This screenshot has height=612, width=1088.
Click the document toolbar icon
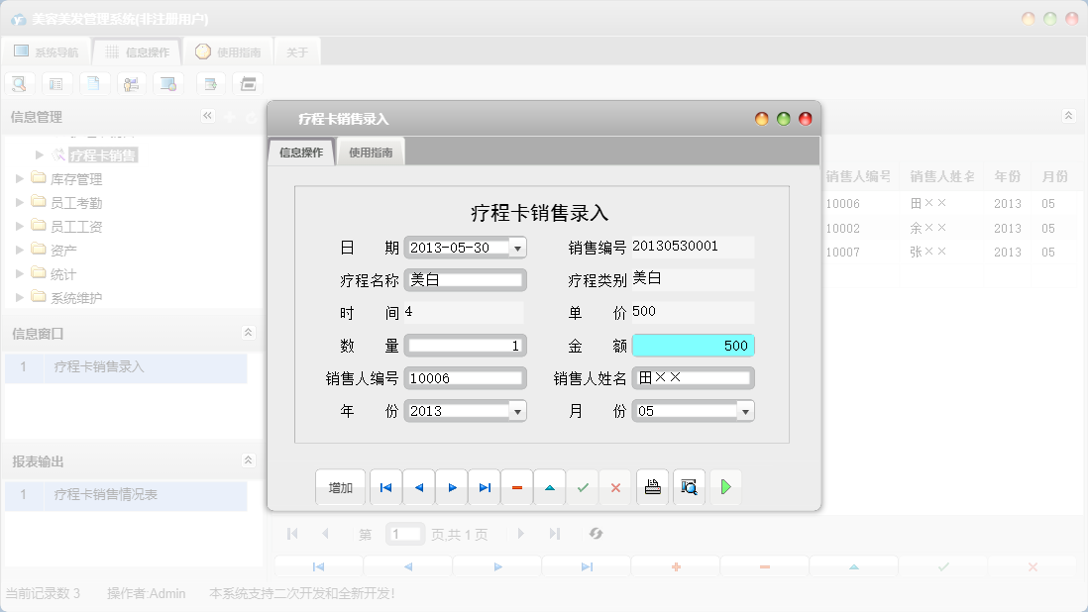click(x=94, y=83)
